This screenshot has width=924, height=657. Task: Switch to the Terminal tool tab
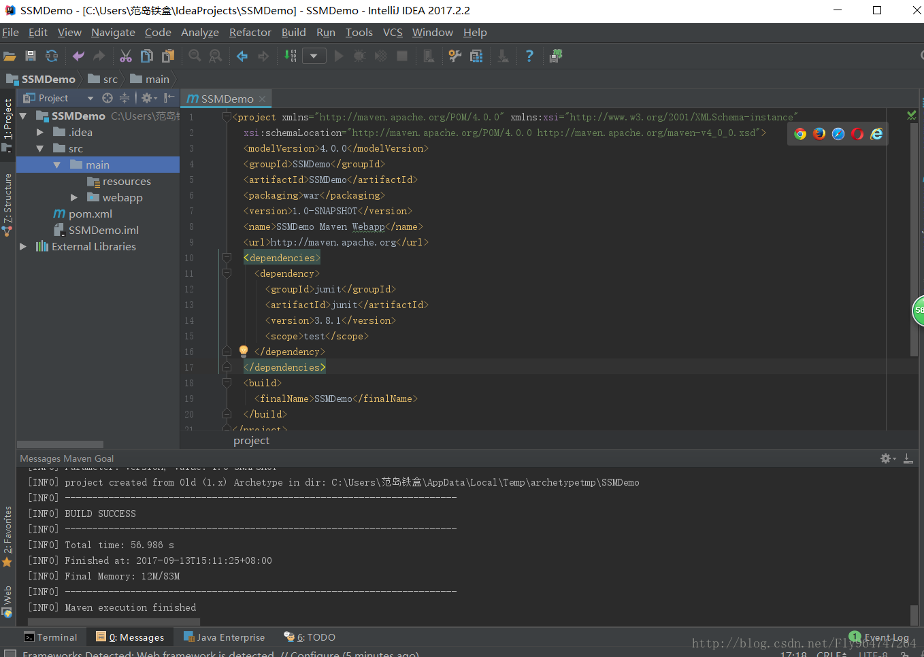point(51,637)
